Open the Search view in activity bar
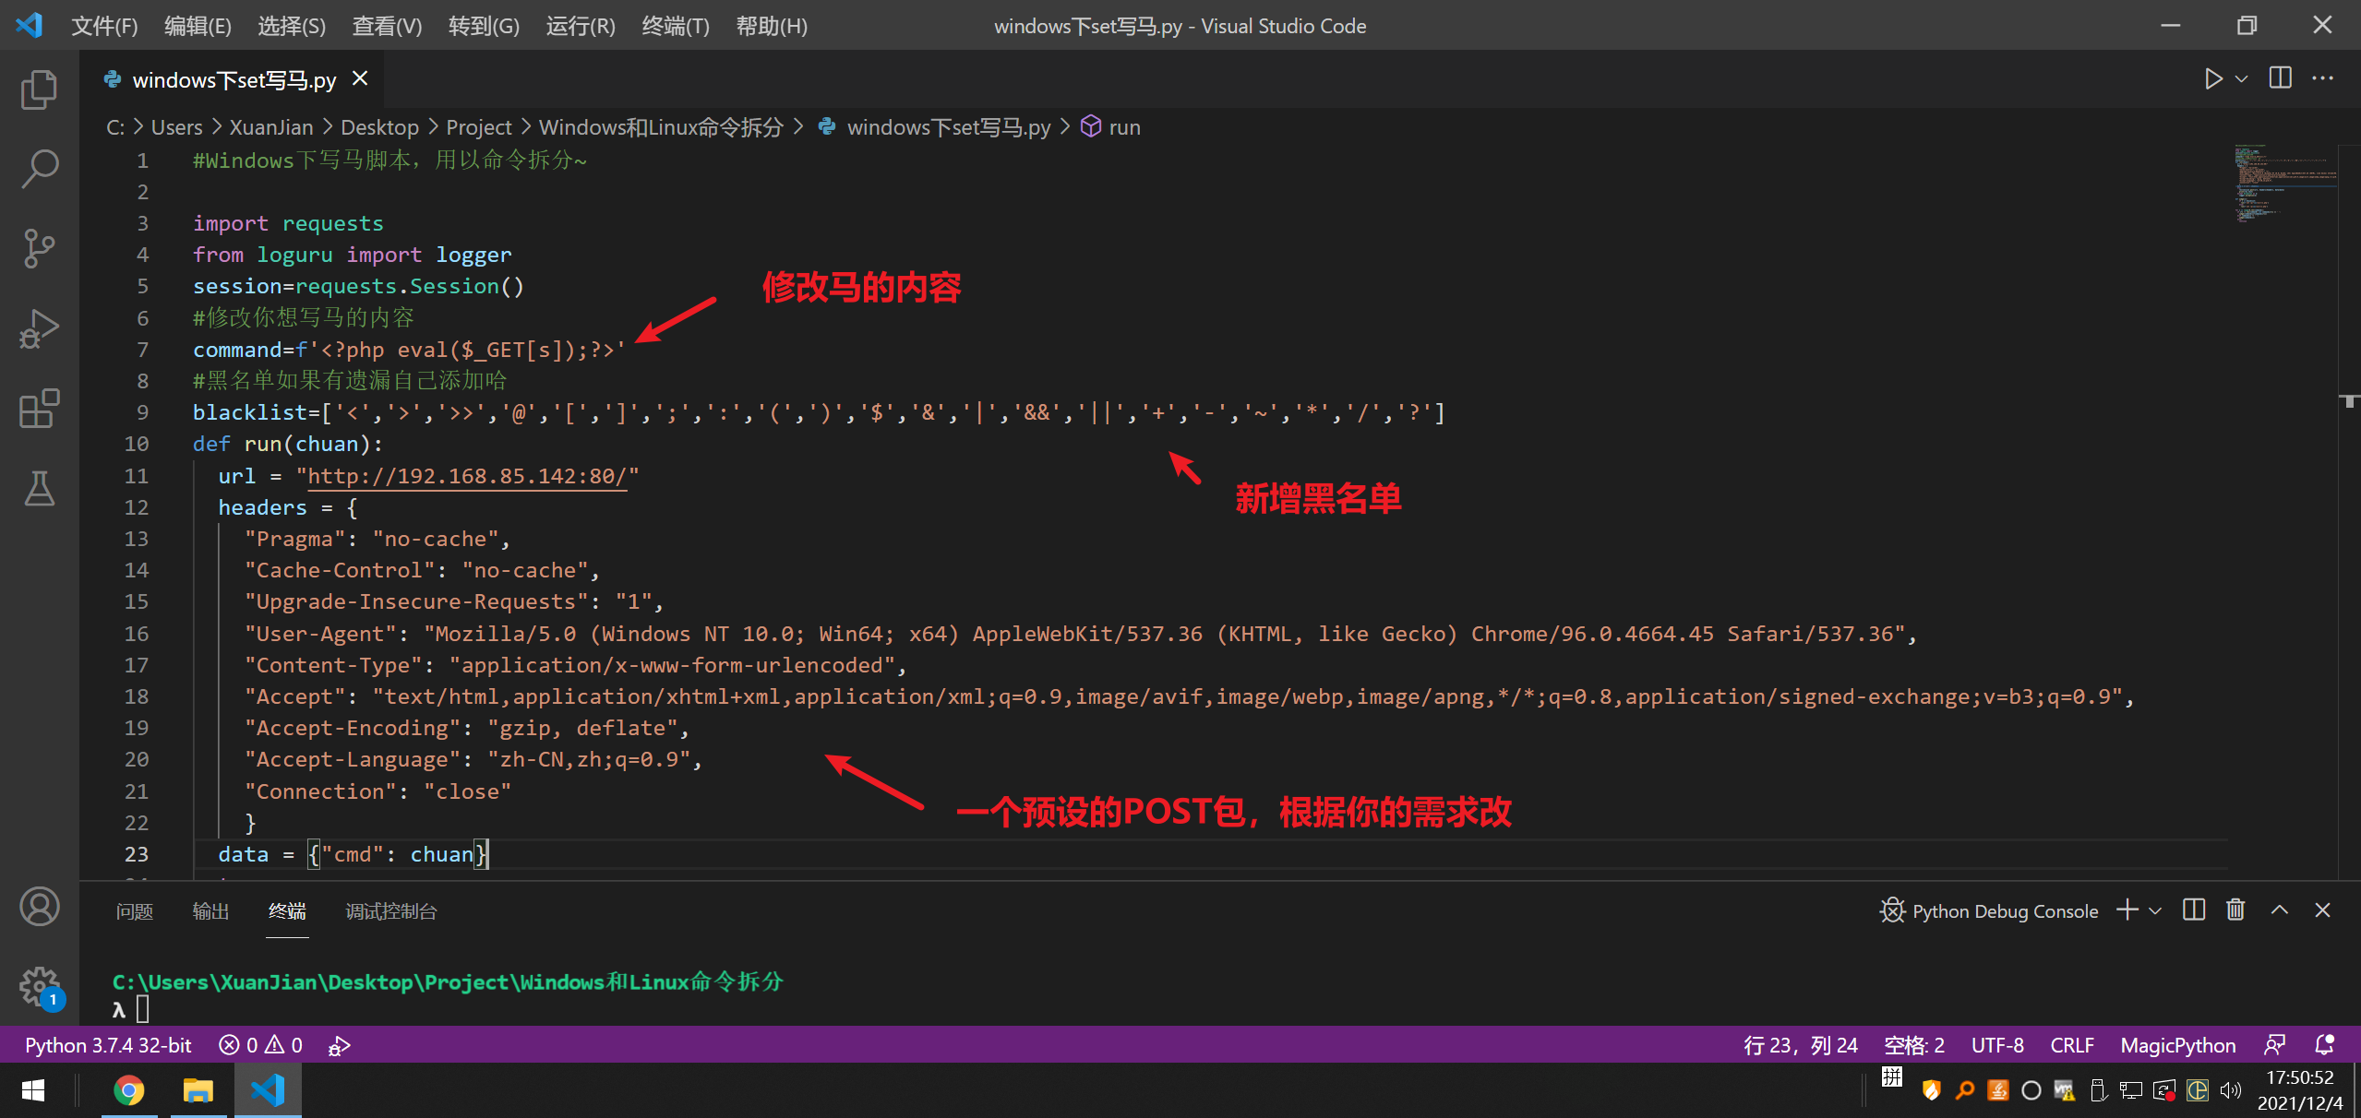The width and height of the screenshot is (2361, 1118). coord(39,170)
